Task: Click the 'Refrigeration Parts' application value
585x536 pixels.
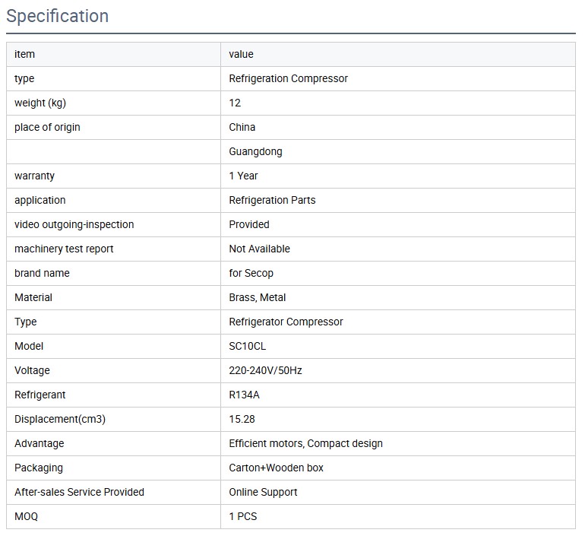Action: pos(272,200)
